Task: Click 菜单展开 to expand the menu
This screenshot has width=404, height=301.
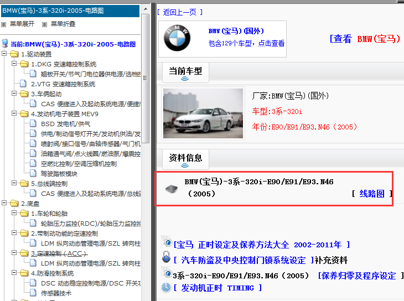Action: coord(22,24)
